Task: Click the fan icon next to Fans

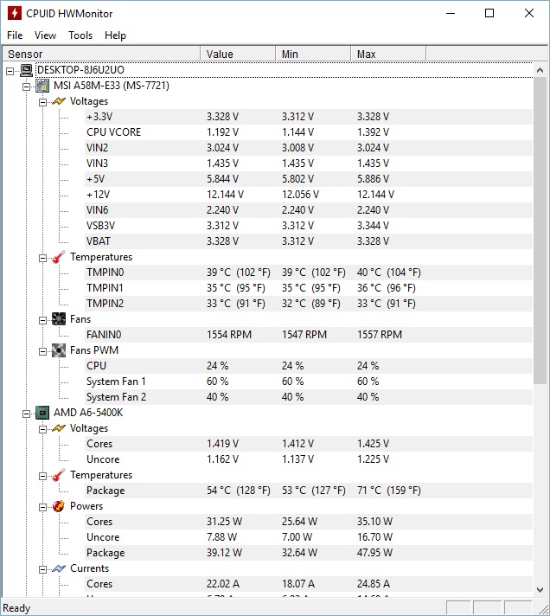Action: click(x=58, y=319)
